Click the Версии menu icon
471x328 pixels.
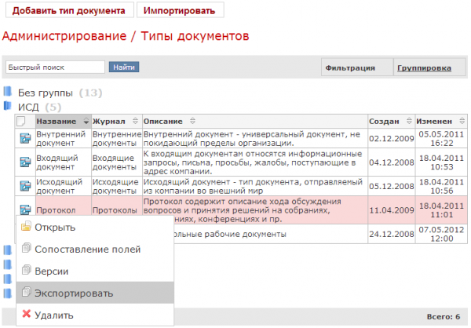[26, 270]
